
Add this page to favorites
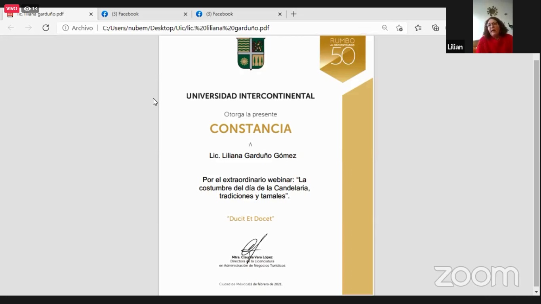399,28
